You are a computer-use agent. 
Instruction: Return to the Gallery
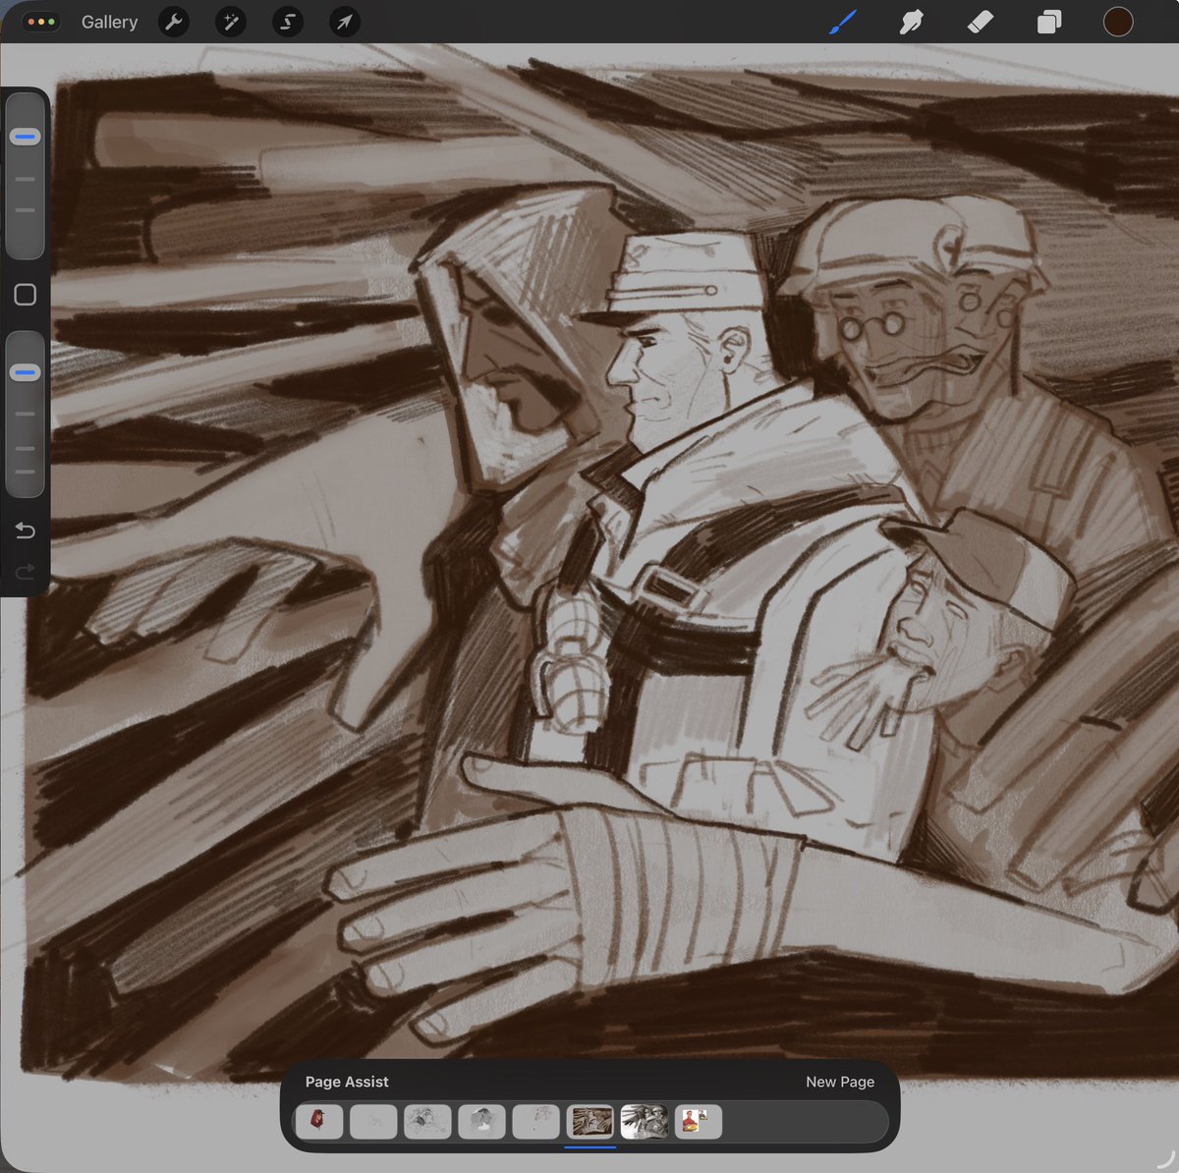pyautogui.click(x=109, y=22)
